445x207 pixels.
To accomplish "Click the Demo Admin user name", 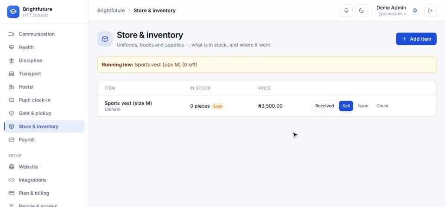I will 391,8.
